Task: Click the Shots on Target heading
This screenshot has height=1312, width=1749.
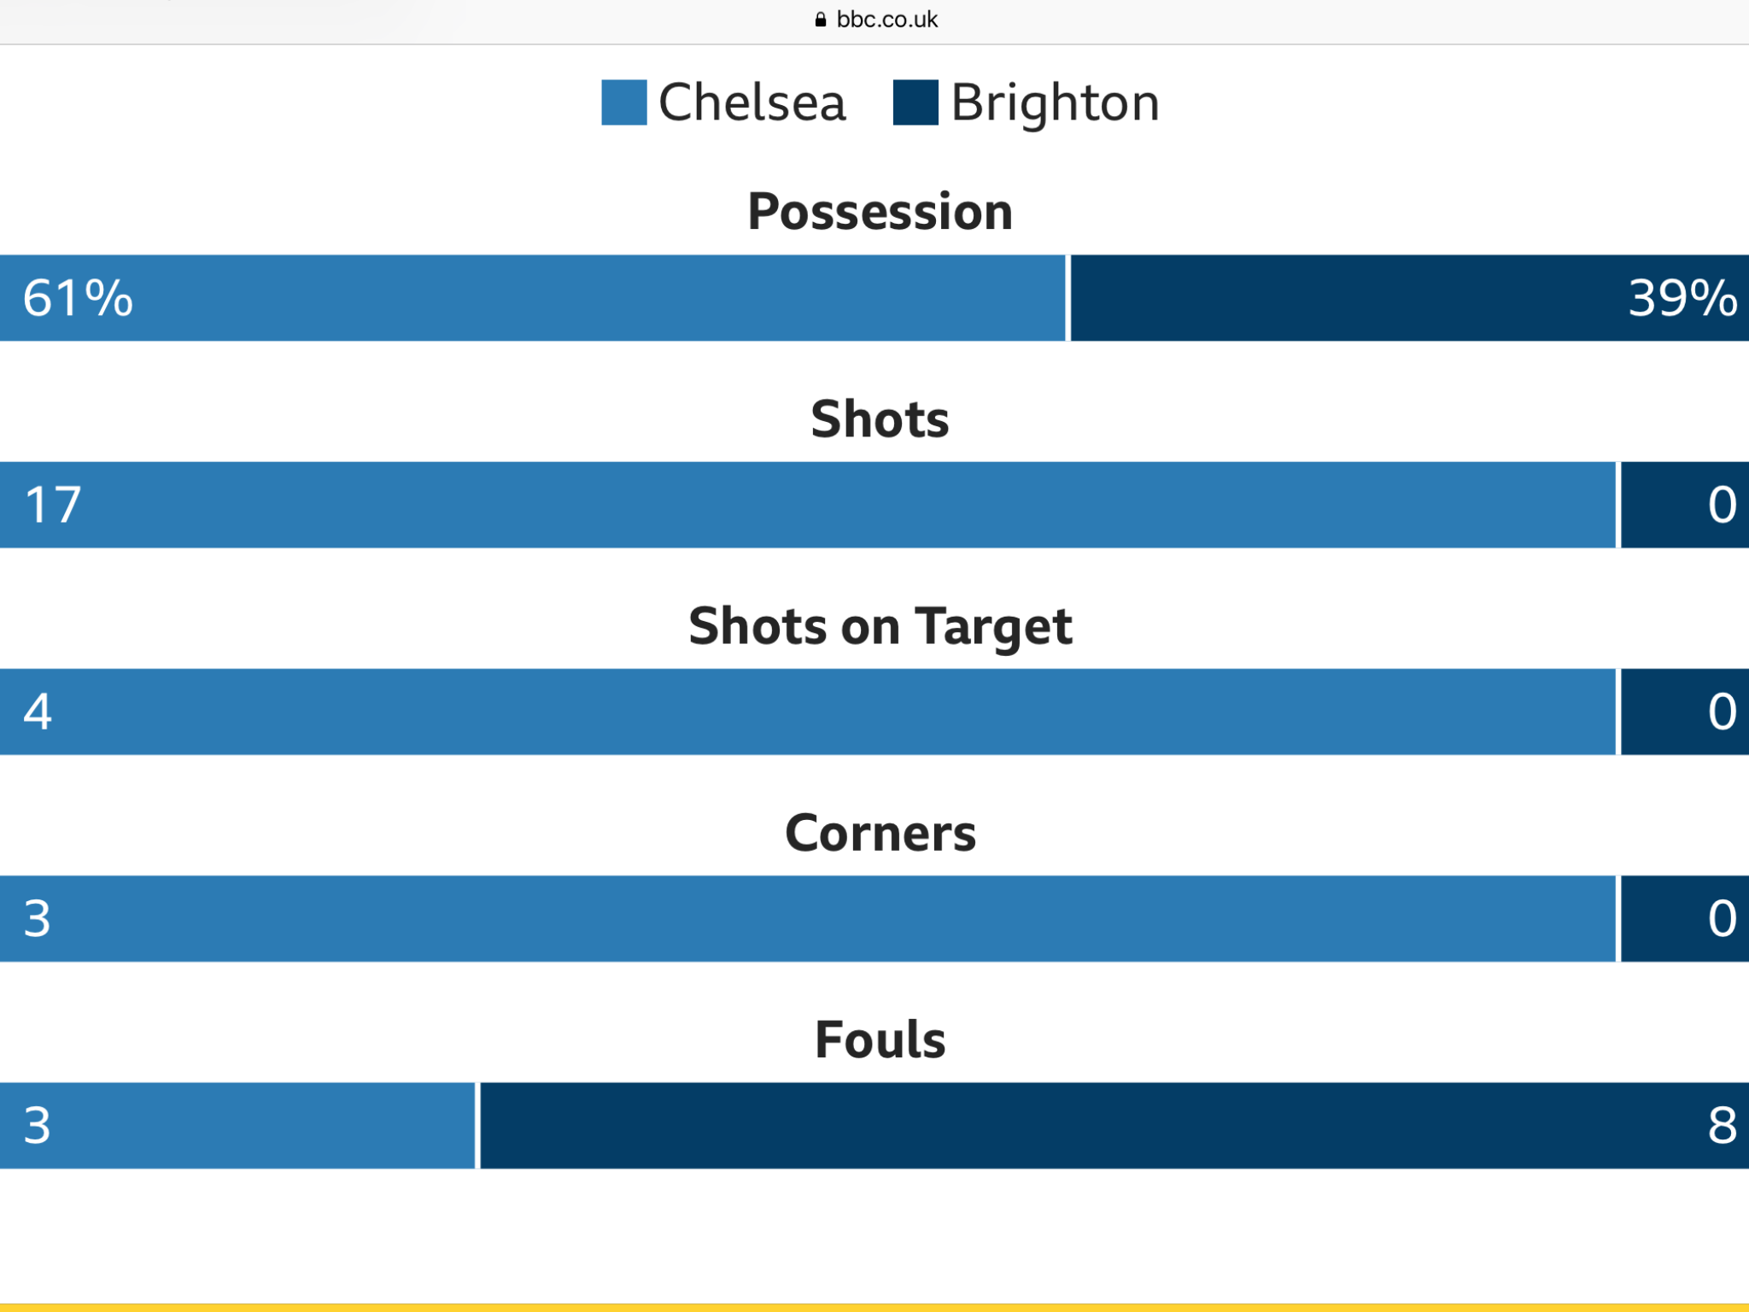Action: (880, 626)
